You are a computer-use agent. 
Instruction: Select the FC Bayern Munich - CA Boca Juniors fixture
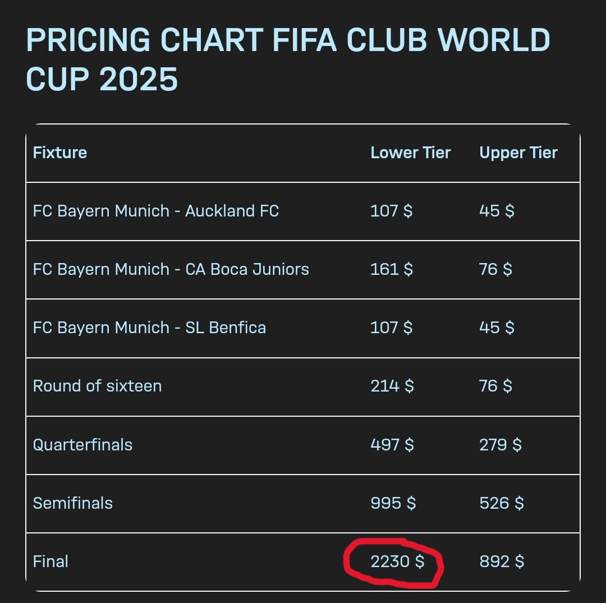[x=171, y=269]
